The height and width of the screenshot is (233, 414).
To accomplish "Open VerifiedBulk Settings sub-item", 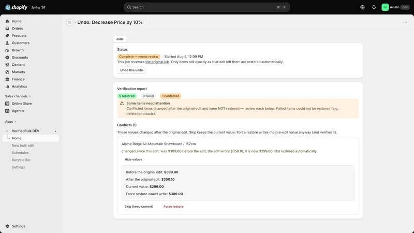I will 18,167.
